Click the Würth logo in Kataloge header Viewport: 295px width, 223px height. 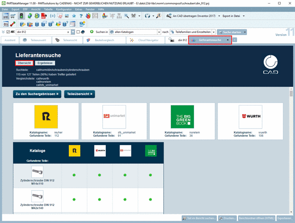point(100,150)
